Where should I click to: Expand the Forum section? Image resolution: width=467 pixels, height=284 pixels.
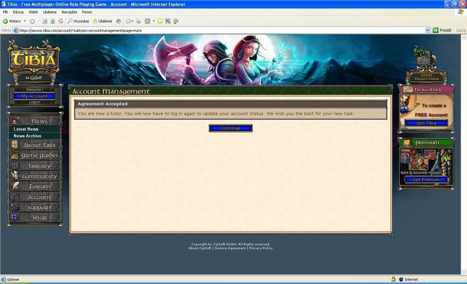pyautogui.click(x=35, y=186)
